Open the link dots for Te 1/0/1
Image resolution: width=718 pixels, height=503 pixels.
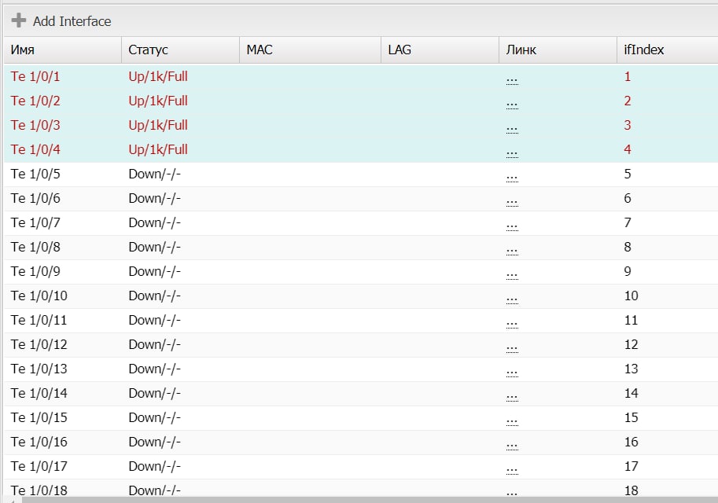click(x=512, y=81)
